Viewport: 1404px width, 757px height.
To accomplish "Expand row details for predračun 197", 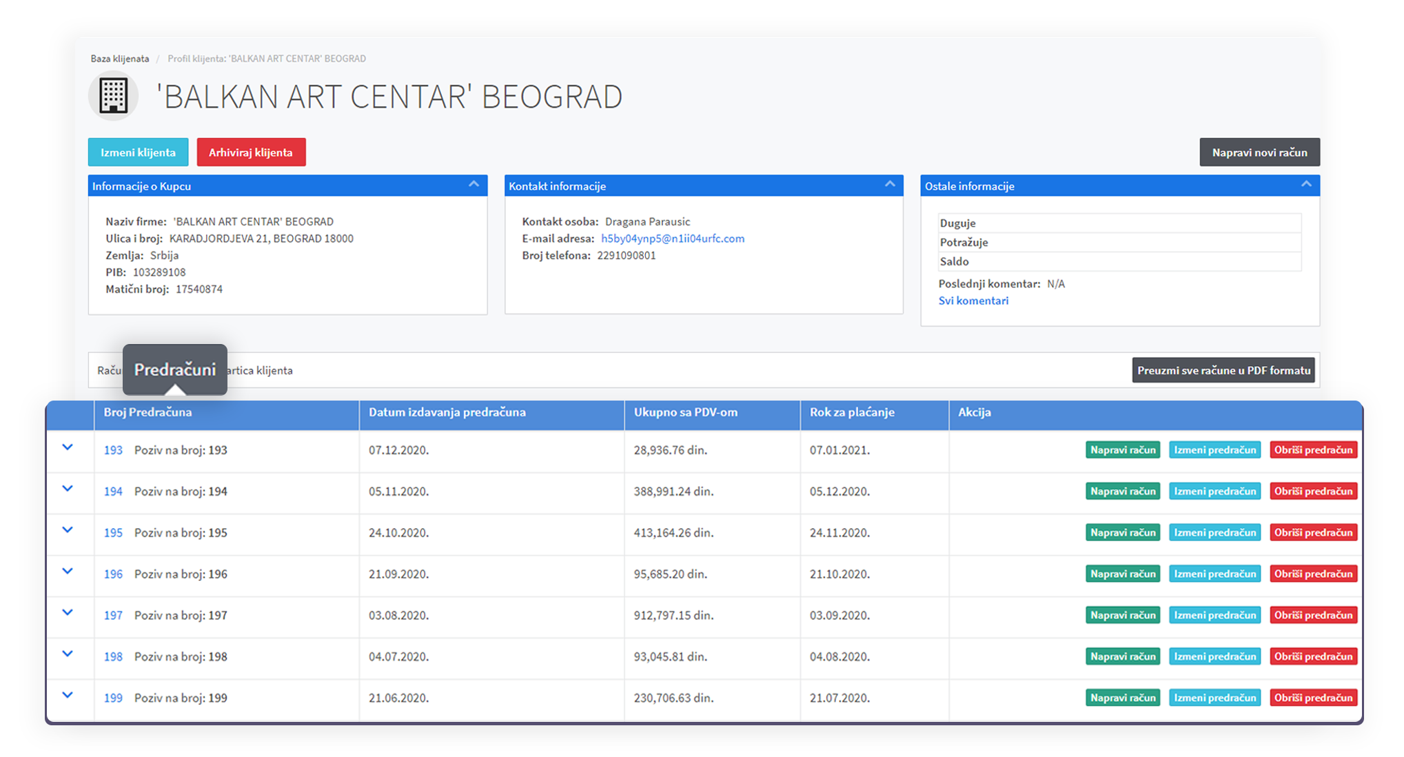I will (x=68, y=614).
